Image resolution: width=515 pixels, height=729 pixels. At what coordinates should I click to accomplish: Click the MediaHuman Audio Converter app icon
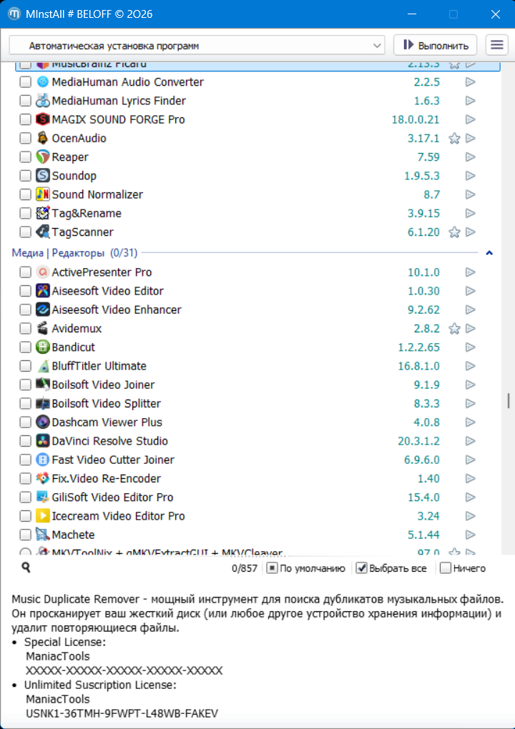pos(42,82)
